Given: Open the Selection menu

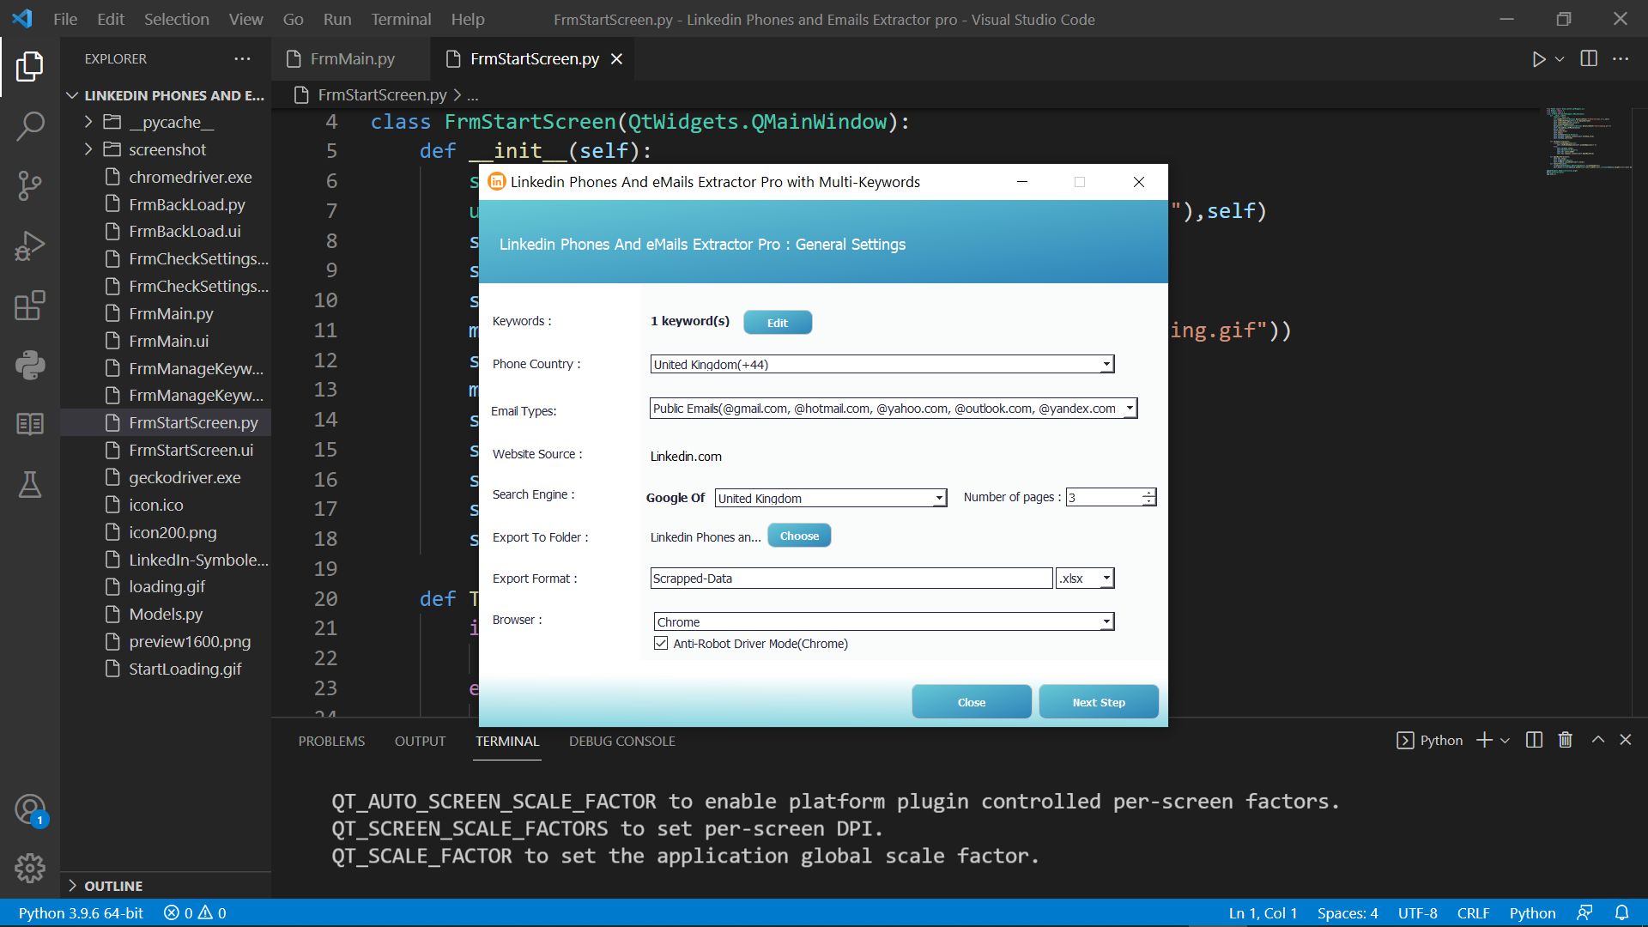Looking at the screenshot, I should [176, 19].
